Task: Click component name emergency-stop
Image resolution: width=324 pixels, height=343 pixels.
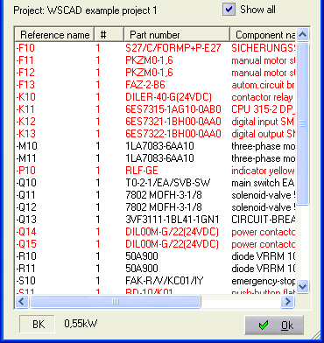Action: tap(264, 281)
